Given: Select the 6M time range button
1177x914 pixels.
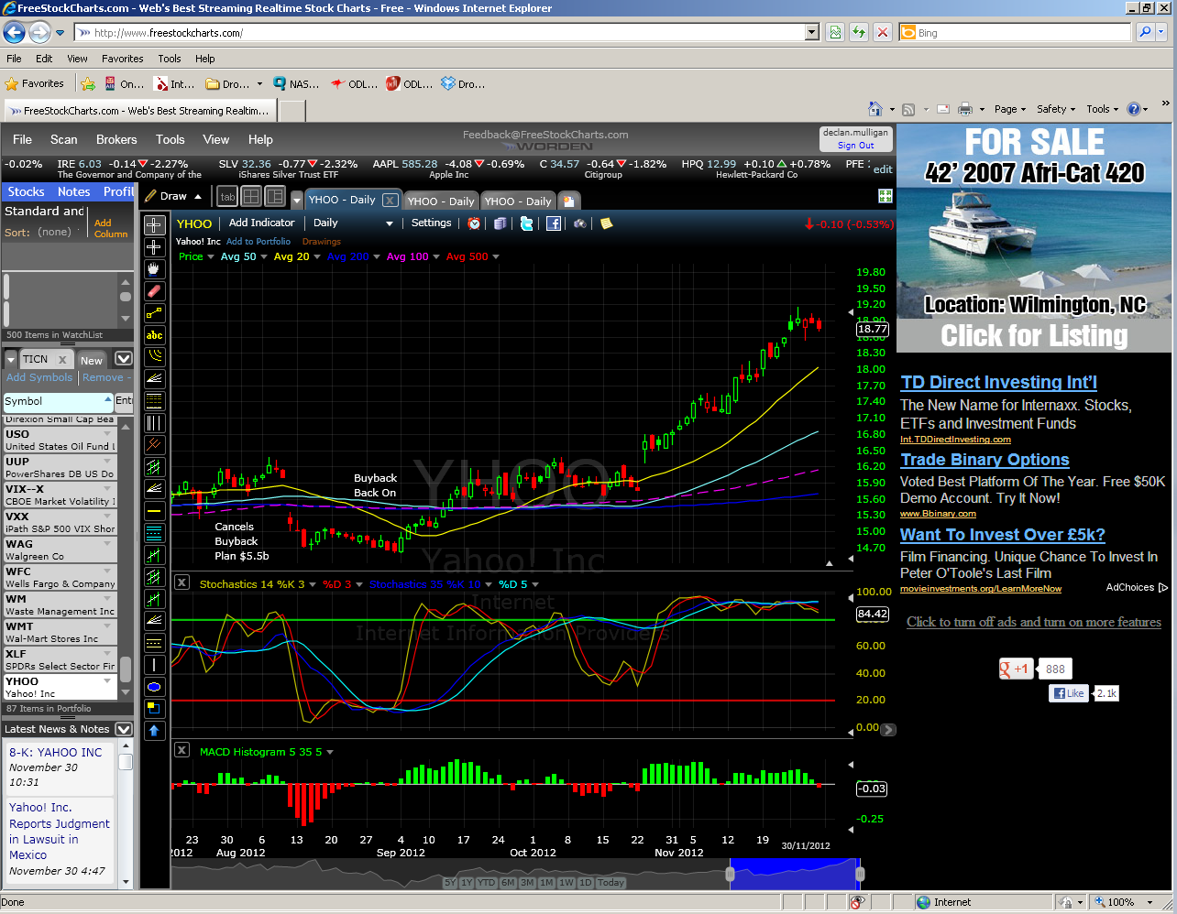Looking at the screenshot, I should [x=508, y=883].
